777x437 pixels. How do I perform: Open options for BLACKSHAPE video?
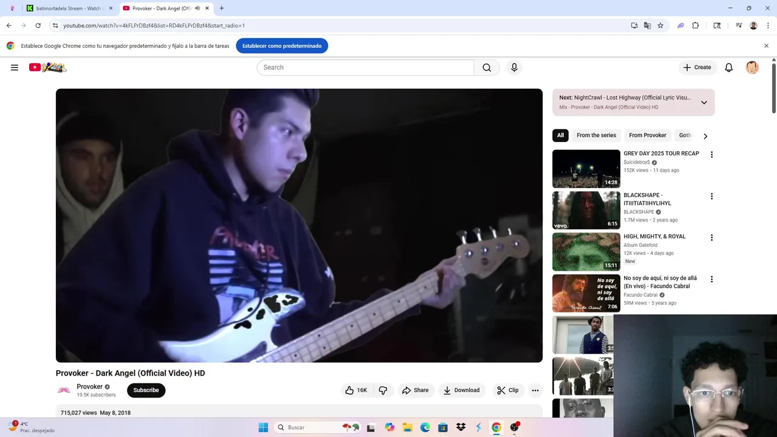[x=711, y=196]
